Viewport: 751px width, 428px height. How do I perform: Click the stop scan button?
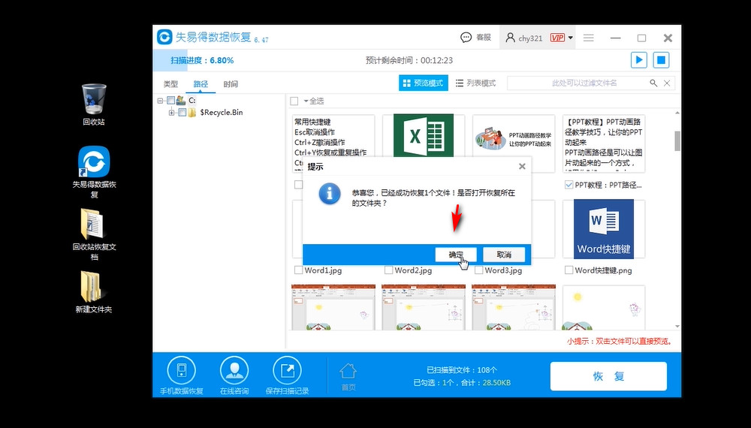tap(661, 60)
